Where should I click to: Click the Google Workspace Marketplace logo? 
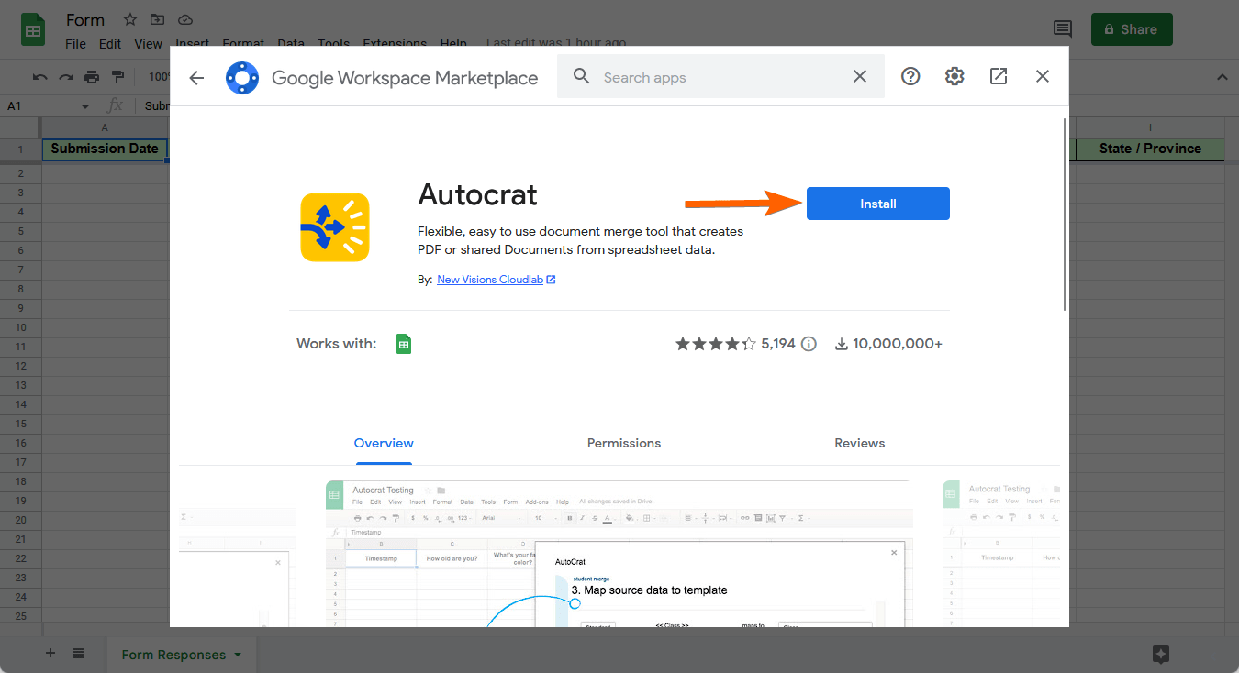tap(242, 78)
